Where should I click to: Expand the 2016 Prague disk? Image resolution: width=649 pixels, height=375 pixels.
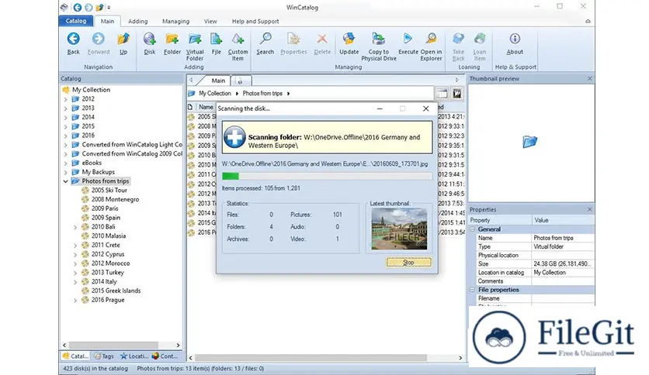coord(75,301)
